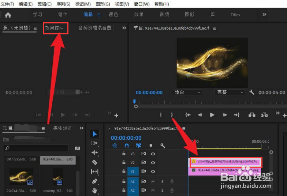The width and height of the screenshot is (287, 196).
Task: Select the Selection arrow tool
Action: pos(94,134)
